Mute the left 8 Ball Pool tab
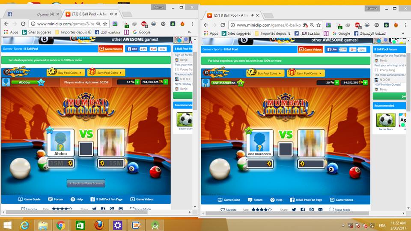The image size is (411, 231). [x=111, y=14]
